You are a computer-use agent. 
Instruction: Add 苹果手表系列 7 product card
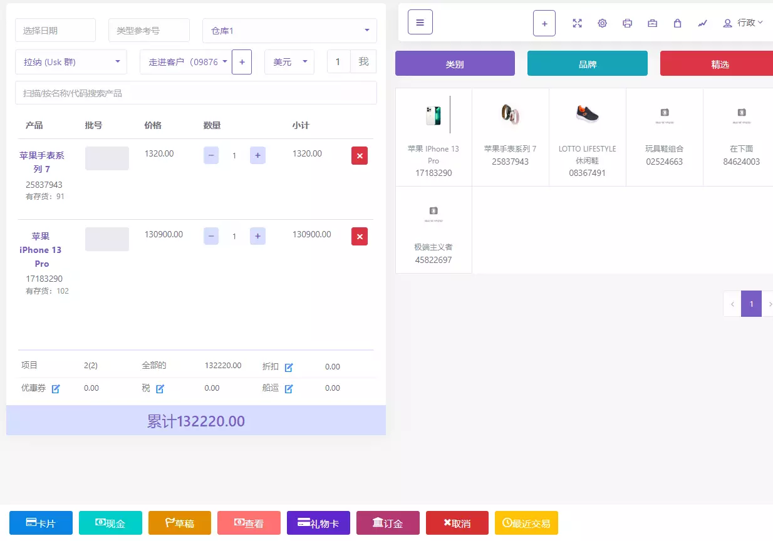tap(511, 137)
